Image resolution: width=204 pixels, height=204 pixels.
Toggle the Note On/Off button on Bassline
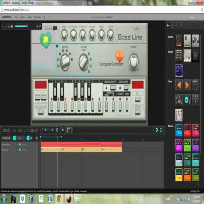126,88
